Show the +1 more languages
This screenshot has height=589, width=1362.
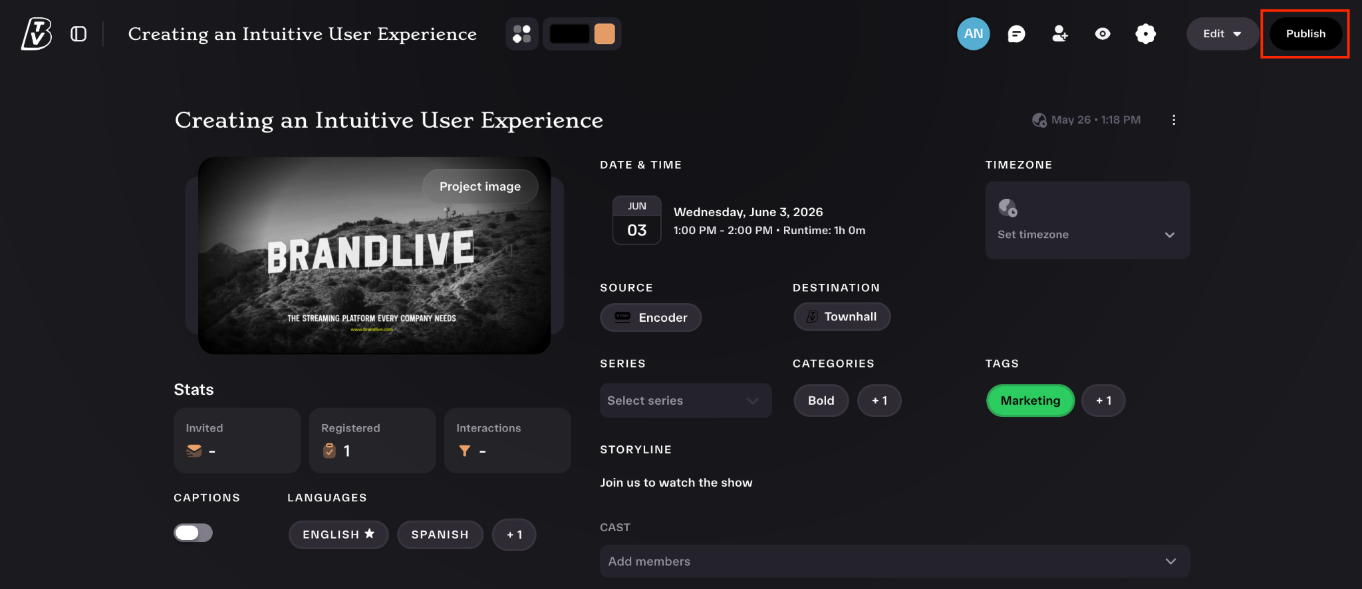click(514, 534)
